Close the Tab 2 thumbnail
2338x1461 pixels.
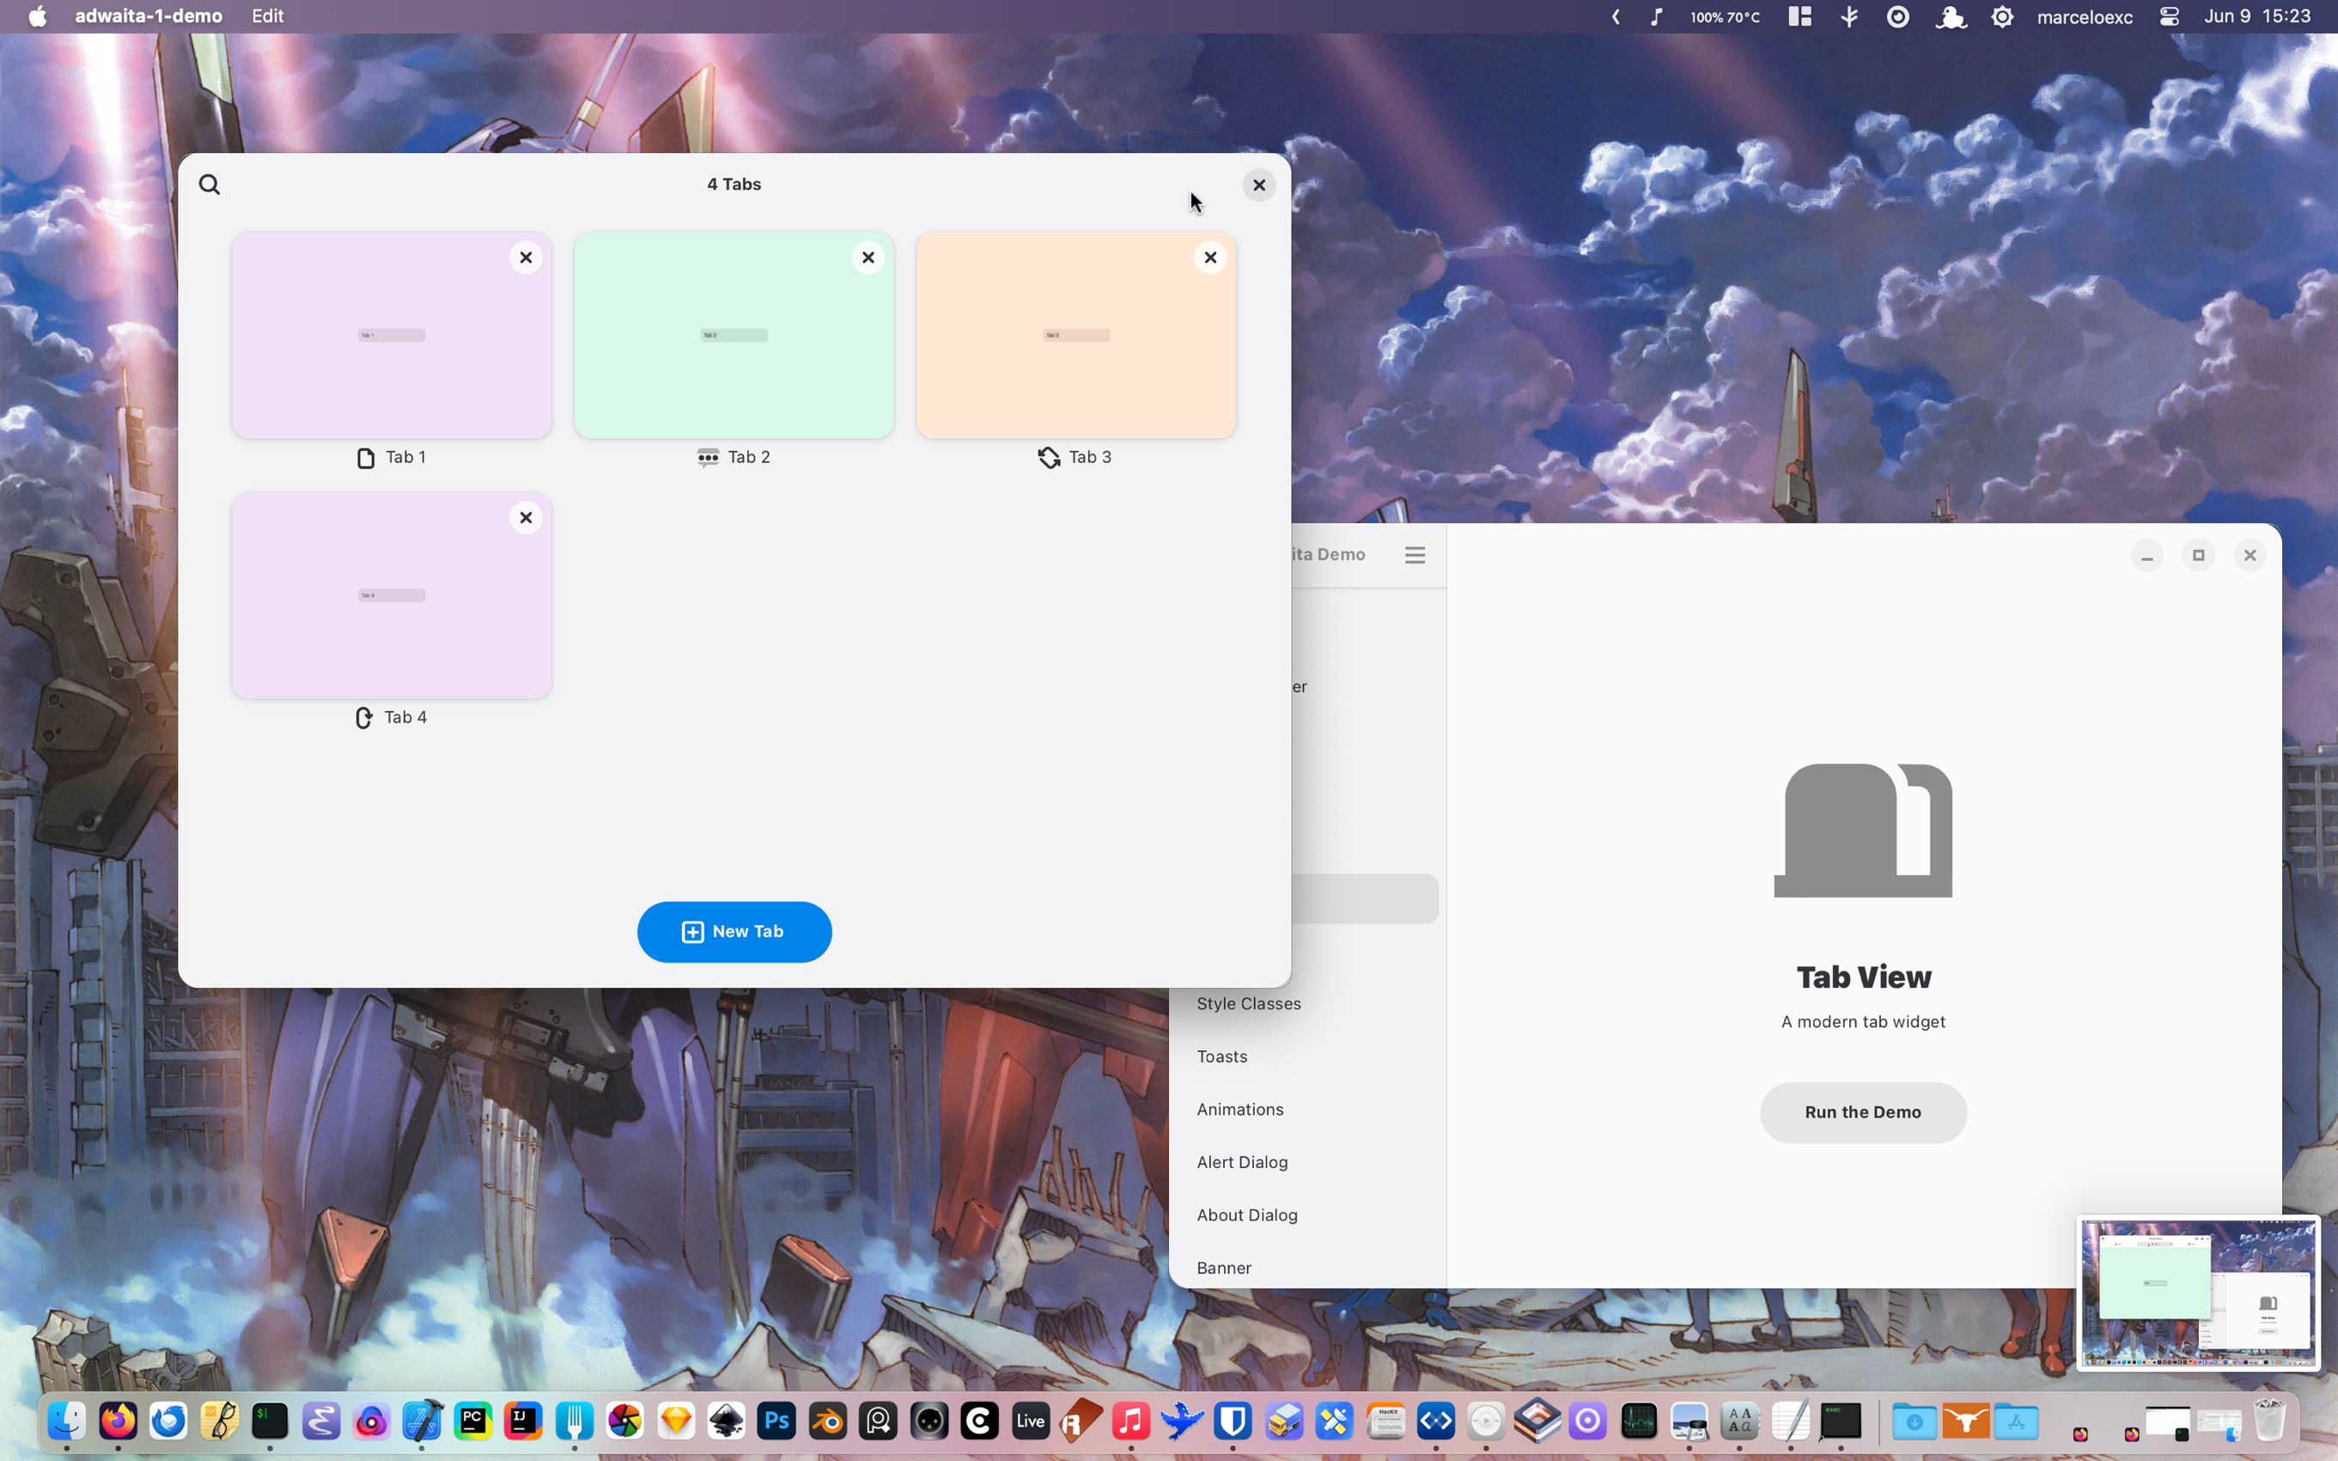point(868,257)
